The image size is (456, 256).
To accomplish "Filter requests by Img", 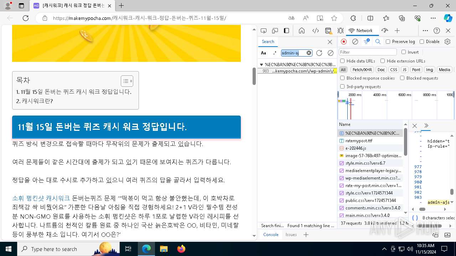I will (430, 70).
